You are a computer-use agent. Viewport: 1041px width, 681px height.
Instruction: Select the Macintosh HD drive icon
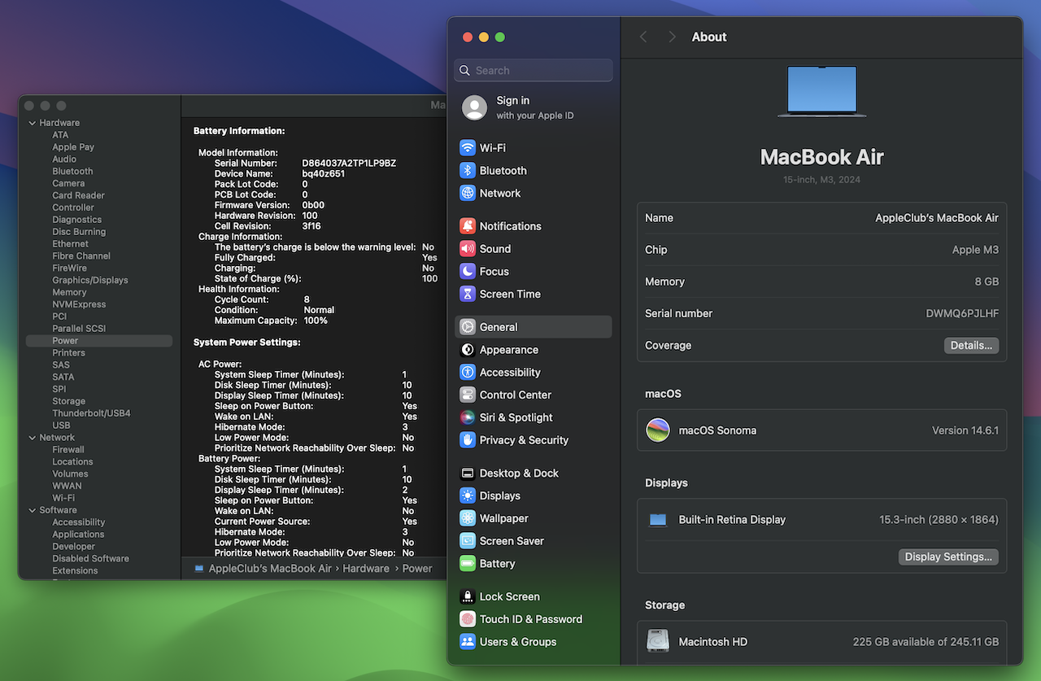point(658,641)
